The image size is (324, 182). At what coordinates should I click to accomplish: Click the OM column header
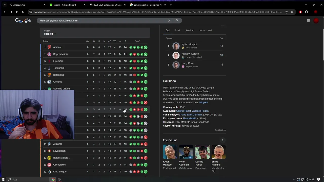[x=88, y=41]
